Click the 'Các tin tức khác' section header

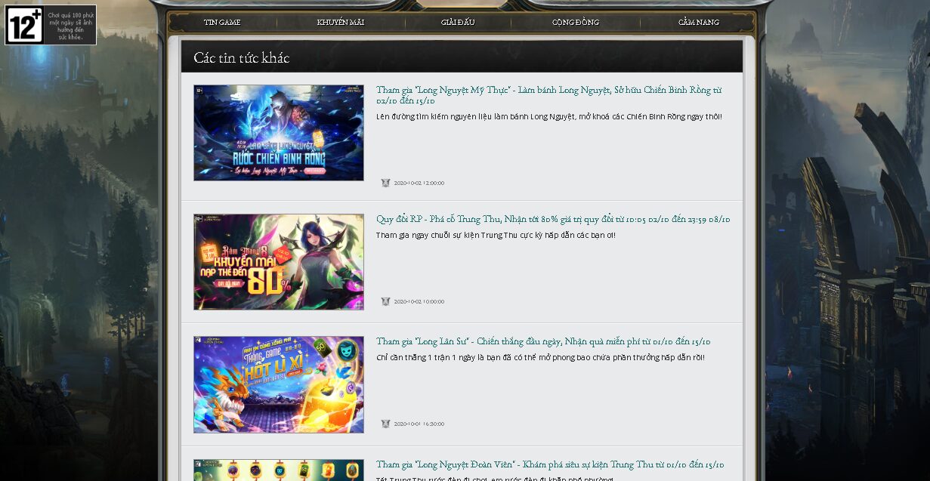coord(242,57)
